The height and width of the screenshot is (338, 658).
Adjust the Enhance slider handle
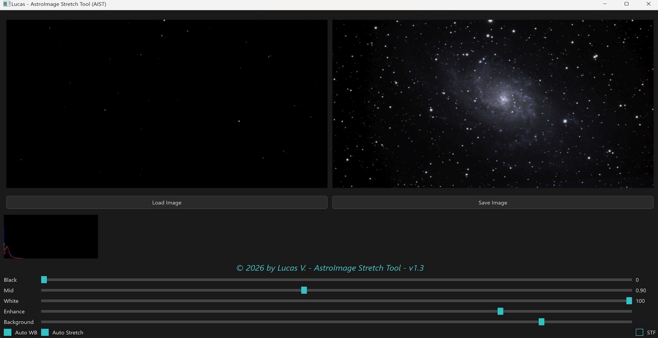501,311
